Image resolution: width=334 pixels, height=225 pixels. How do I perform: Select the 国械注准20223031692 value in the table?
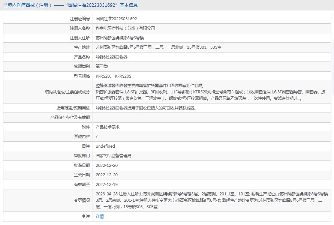point(116,19)
